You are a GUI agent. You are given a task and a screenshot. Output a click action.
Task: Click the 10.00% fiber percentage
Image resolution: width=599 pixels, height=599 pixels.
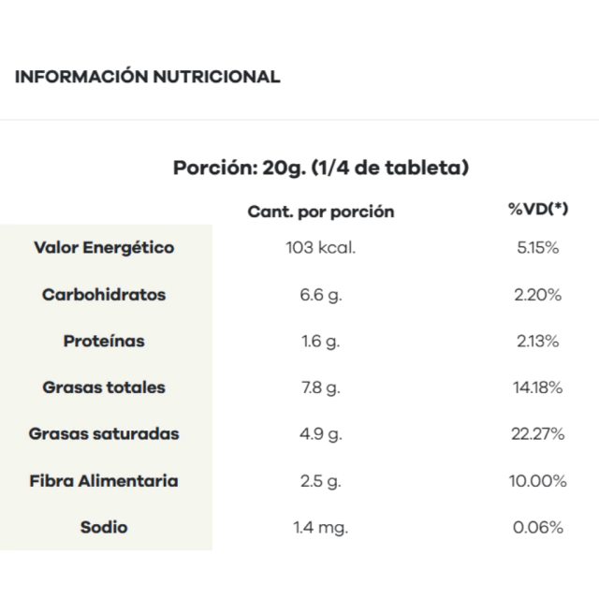tap(538, 481)
